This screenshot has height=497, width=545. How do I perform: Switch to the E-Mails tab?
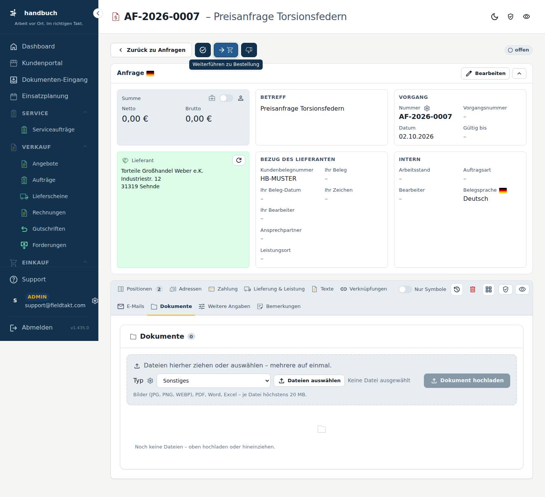click(x=131, y=306)
